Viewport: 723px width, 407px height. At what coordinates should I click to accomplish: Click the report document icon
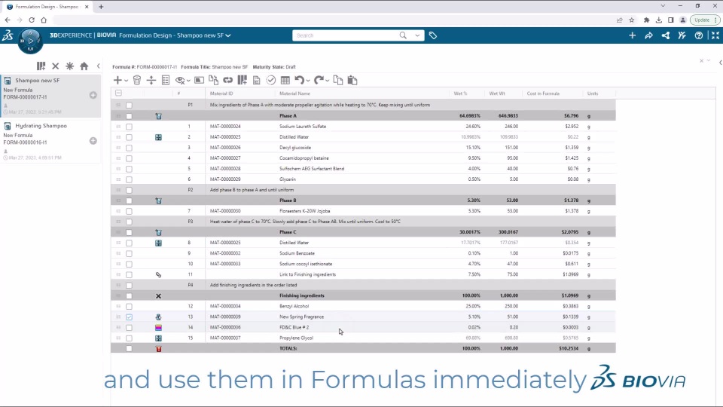click(256, 81)
